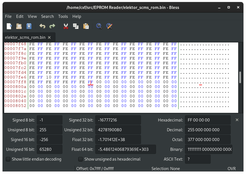246x174 pixels.
Task: Click the Redo arrow toolbar icon
Action: pos(52,26)
